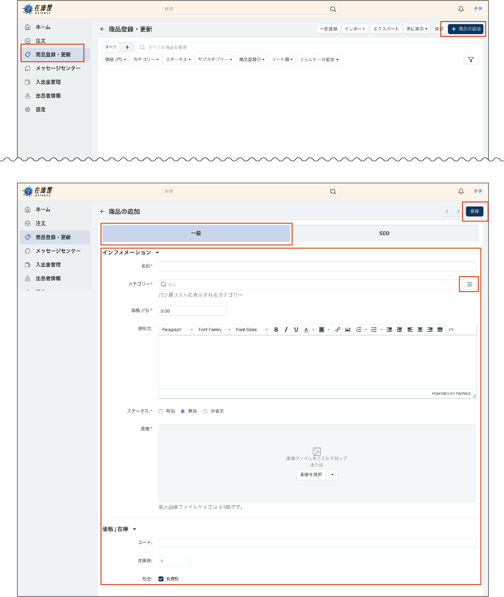Choose the 有効 status option
This screenshot has width=504, height=597.
(160, 411)
